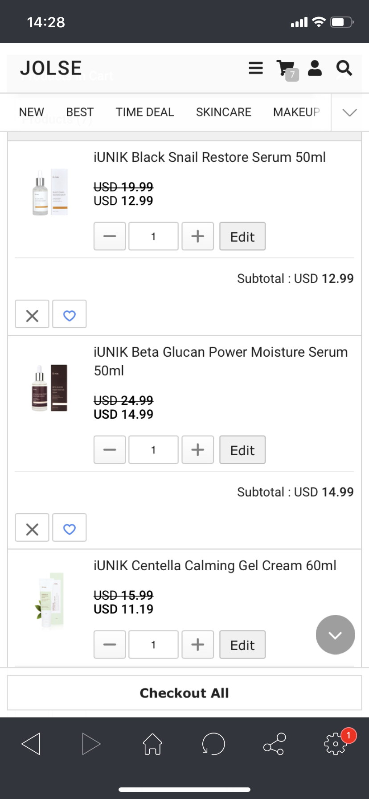Open the SKINCARE category tab

(223, 112)
